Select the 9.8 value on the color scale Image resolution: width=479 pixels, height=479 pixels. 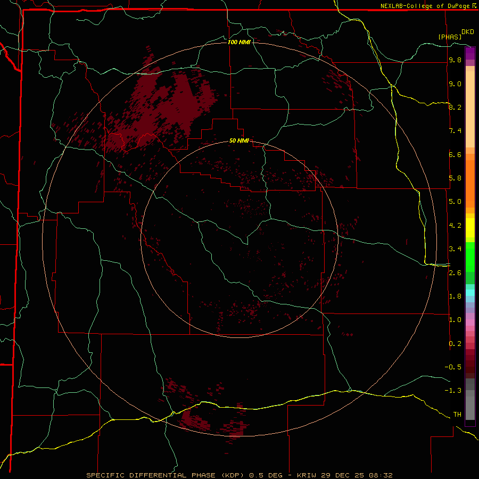455,60
